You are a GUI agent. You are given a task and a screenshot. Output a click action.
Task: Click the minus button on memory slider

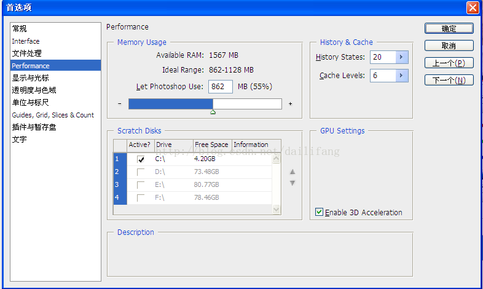point(119,104)
